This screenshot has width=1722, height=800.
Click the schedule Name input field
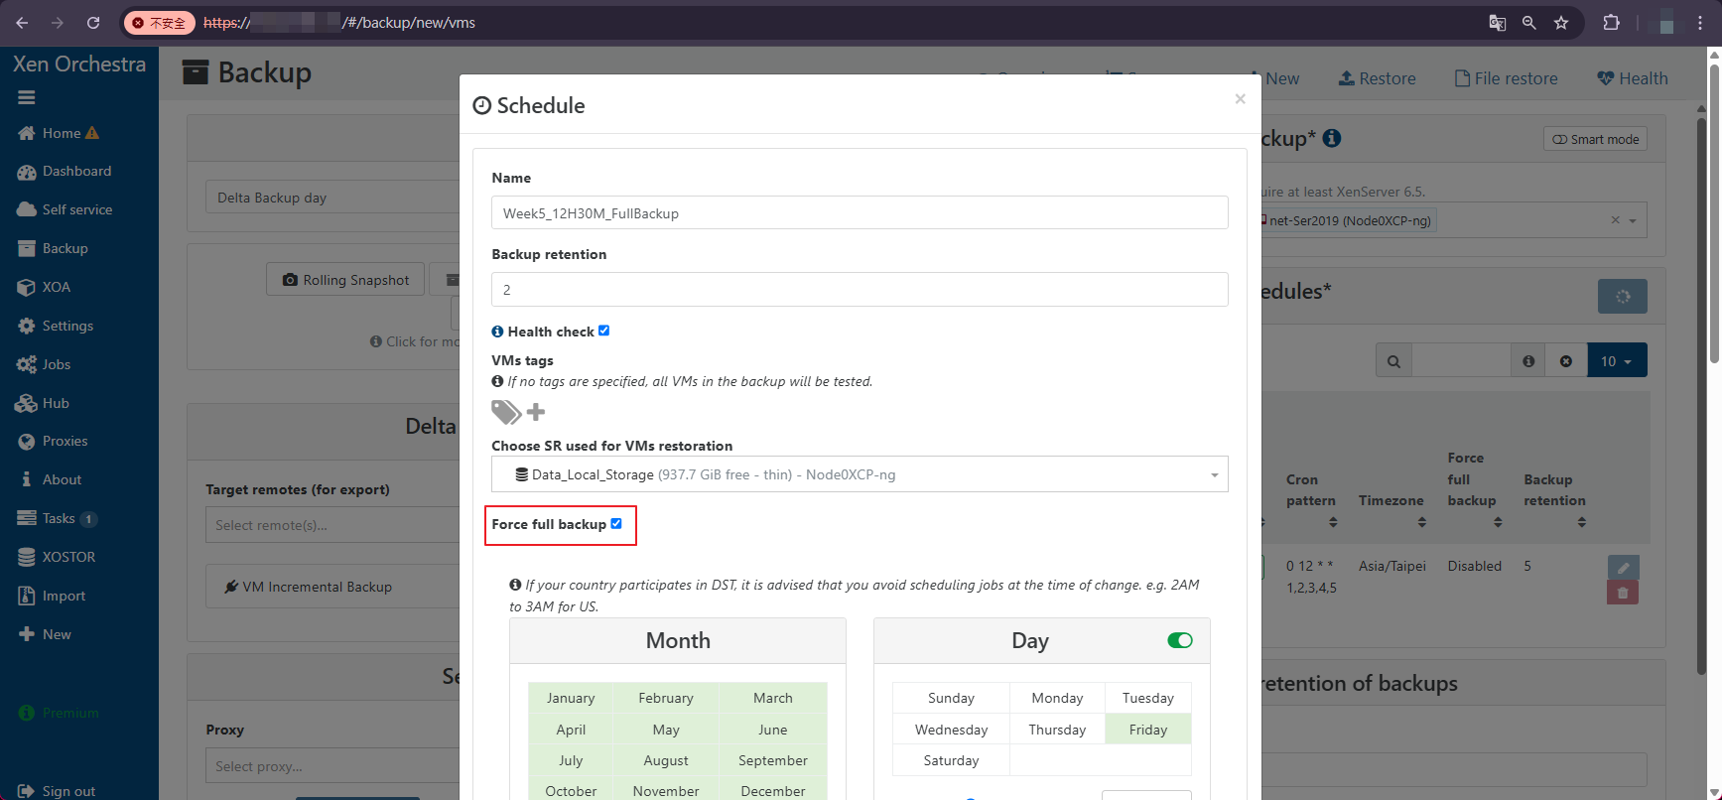pos(860,212)
